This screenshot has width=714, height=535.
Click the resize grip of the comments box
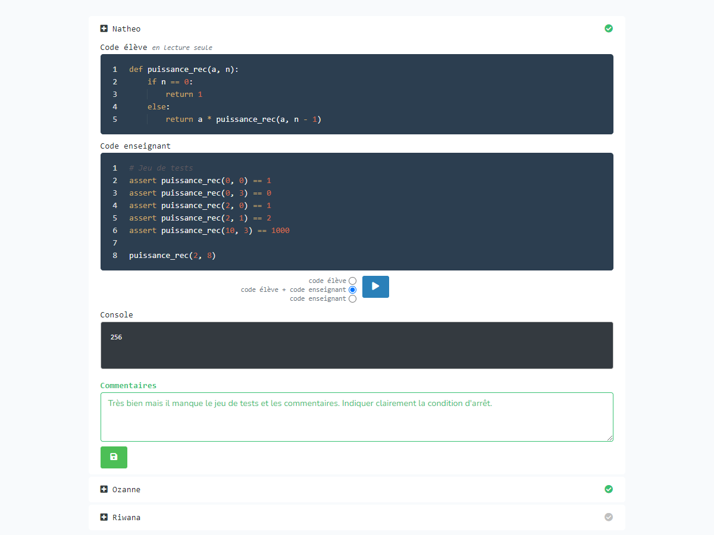coord(610,439)
